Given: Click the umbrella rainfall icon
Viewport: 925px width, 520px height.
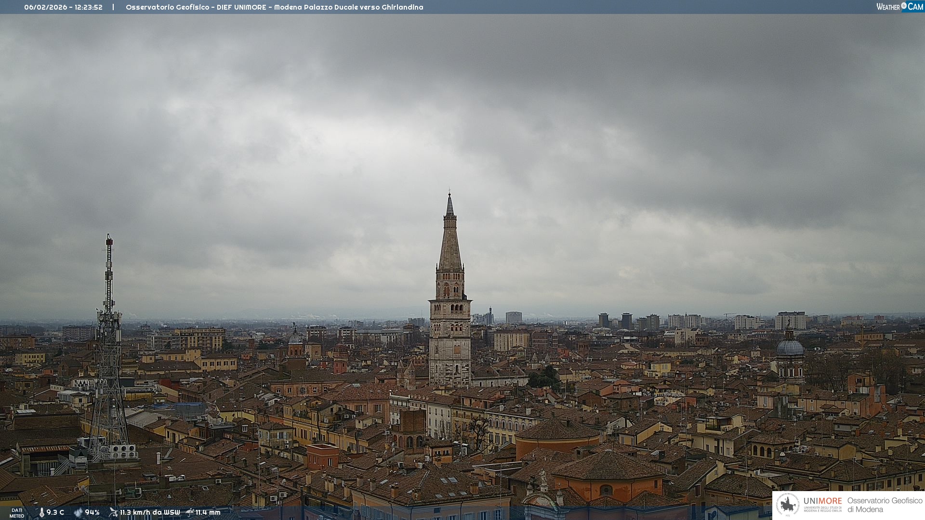Looking at the screenshot, I should (x=190, y=512).
